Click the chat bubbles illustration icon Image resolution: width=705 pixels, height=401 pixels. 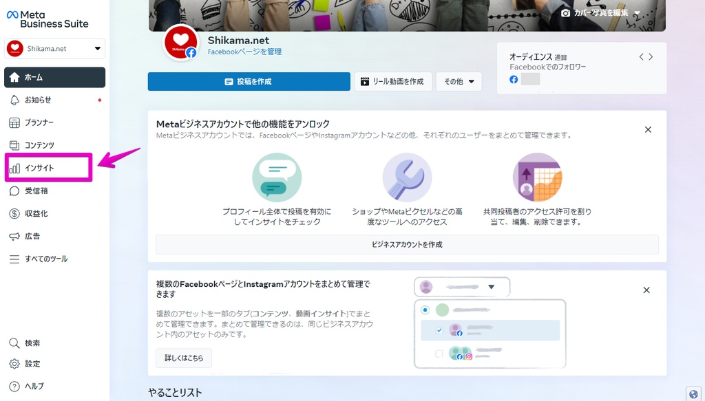[x=277, y=178]
